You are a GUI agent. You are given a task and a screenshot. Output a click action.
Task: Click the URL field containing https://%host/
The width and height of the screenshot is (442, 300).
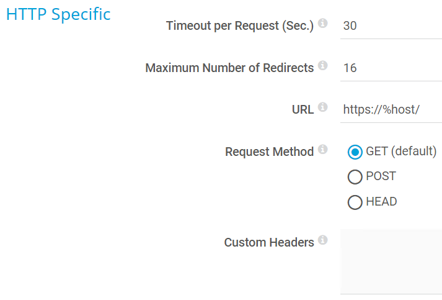(391, 110)
